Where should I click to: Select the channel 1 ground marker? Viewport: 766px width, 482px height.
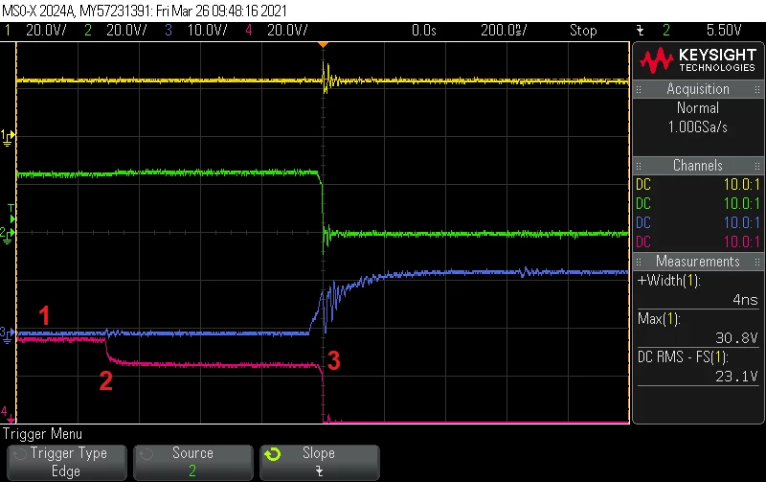8,137
